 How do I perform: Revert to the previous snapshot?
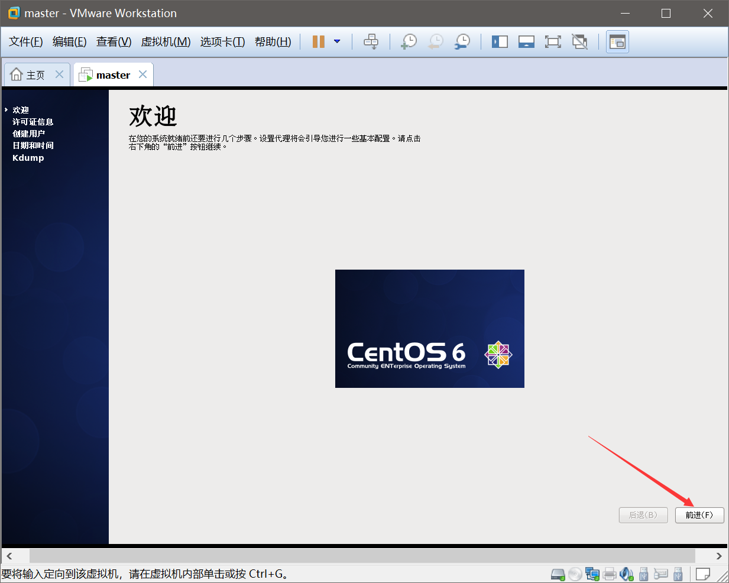[x=436, y=41]
